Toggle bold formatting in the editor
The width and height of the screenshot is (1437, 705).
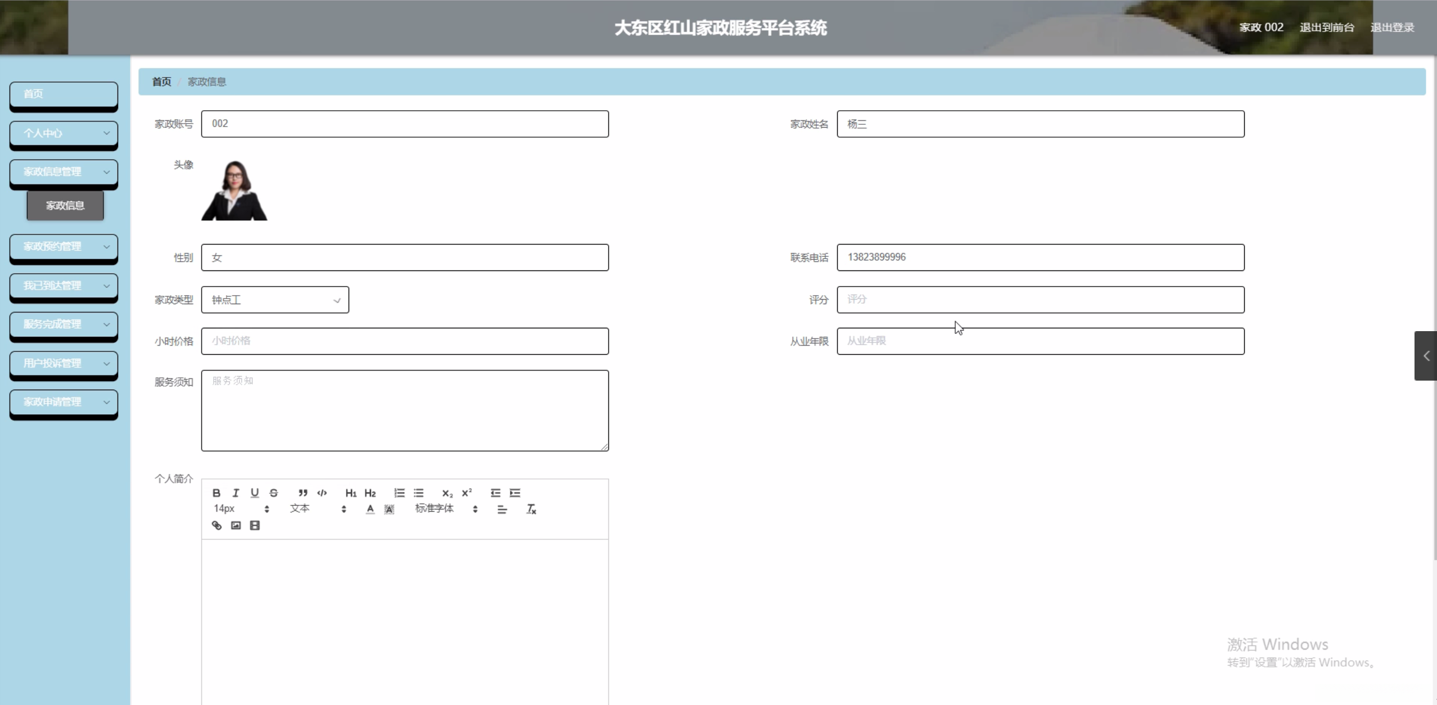216,493
